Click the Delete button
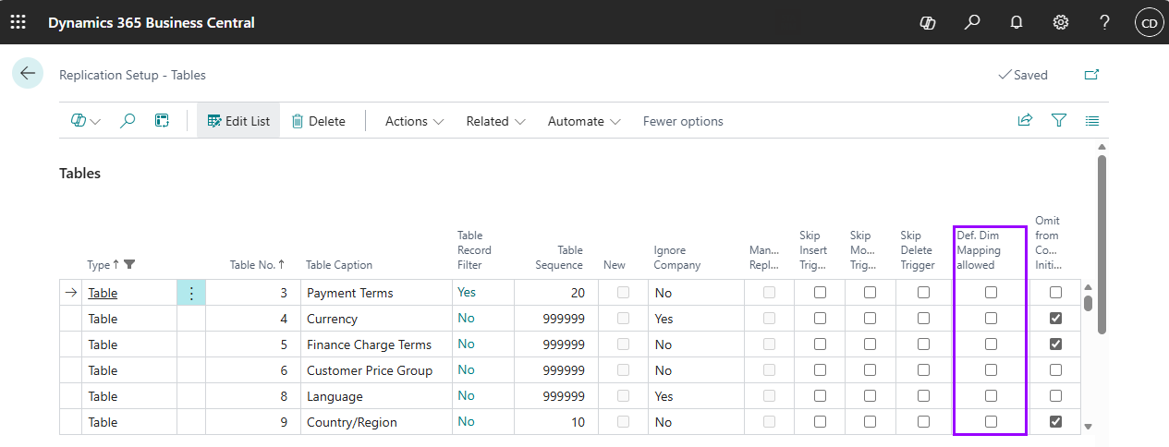 tap(319, 121)
